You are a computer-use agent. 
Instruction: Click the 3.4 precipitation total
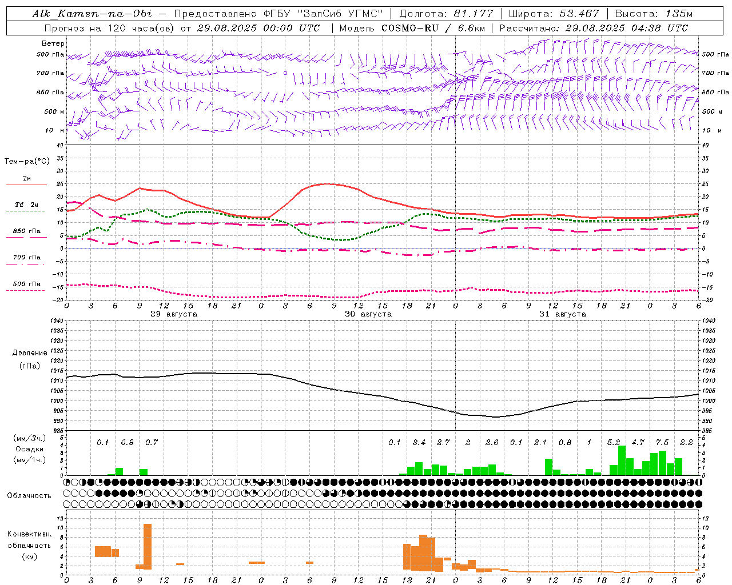coord(419,443)
